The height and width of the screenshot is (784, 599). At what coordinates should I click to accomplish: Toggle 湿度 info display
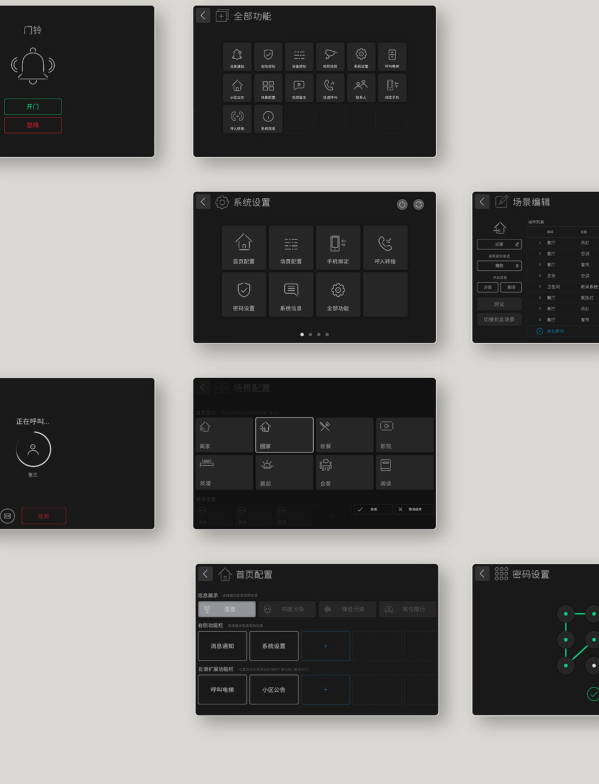click(x=227, y=609)
